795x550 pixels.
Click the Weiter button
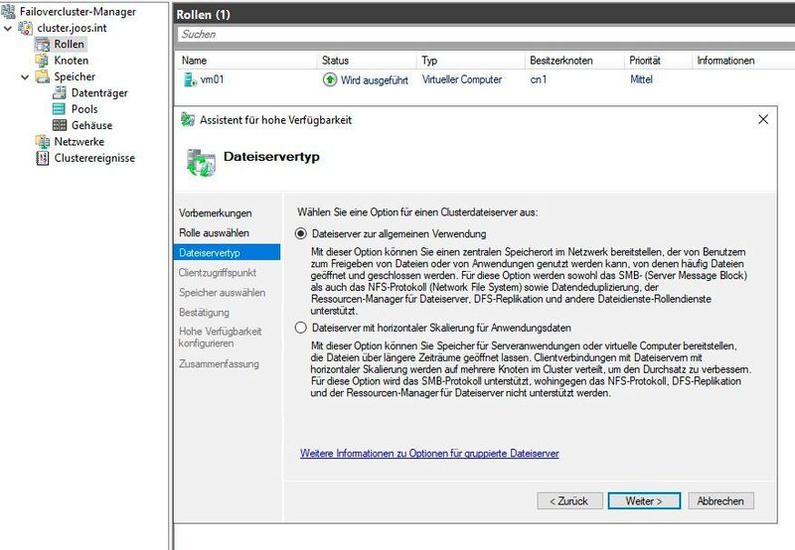(x=644, y=501)
